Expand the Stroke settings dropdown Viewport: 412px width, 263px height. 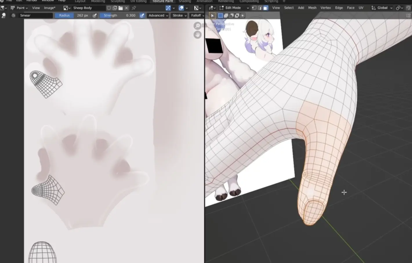click(x=179, y=15)
